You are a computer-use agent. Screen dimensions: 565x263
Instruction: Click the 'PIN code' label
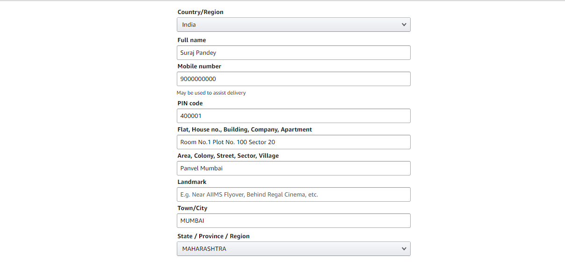[x=190, y=103]
